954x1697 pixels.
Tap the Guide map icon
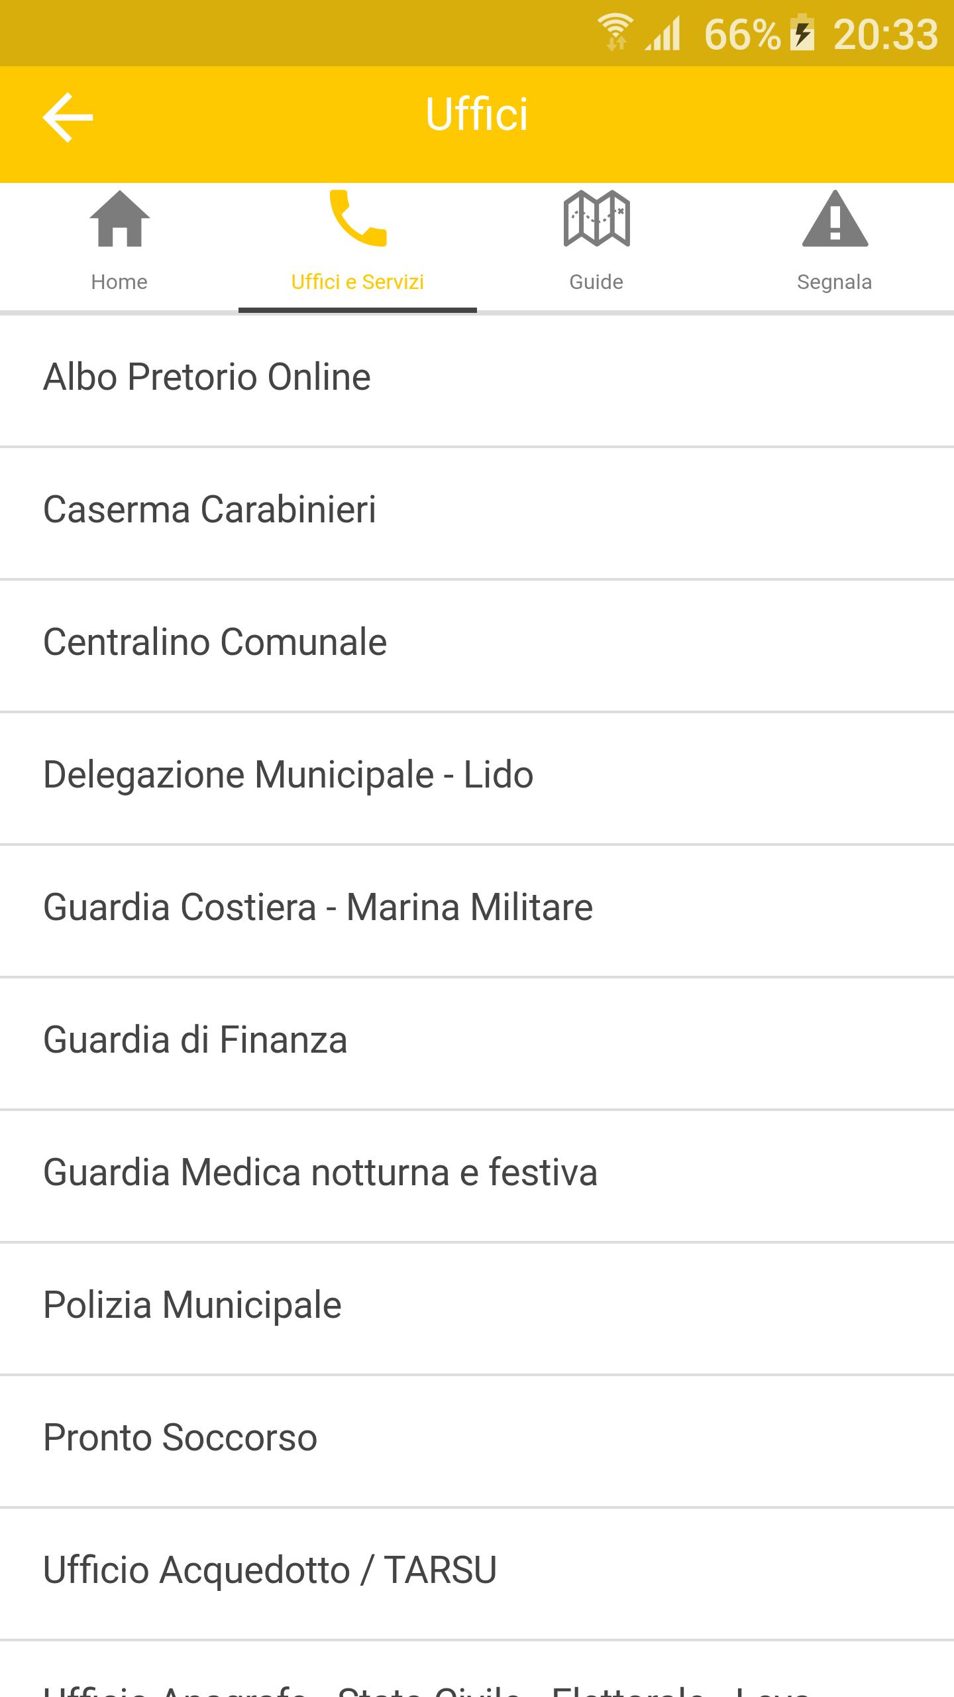[596, 219]
